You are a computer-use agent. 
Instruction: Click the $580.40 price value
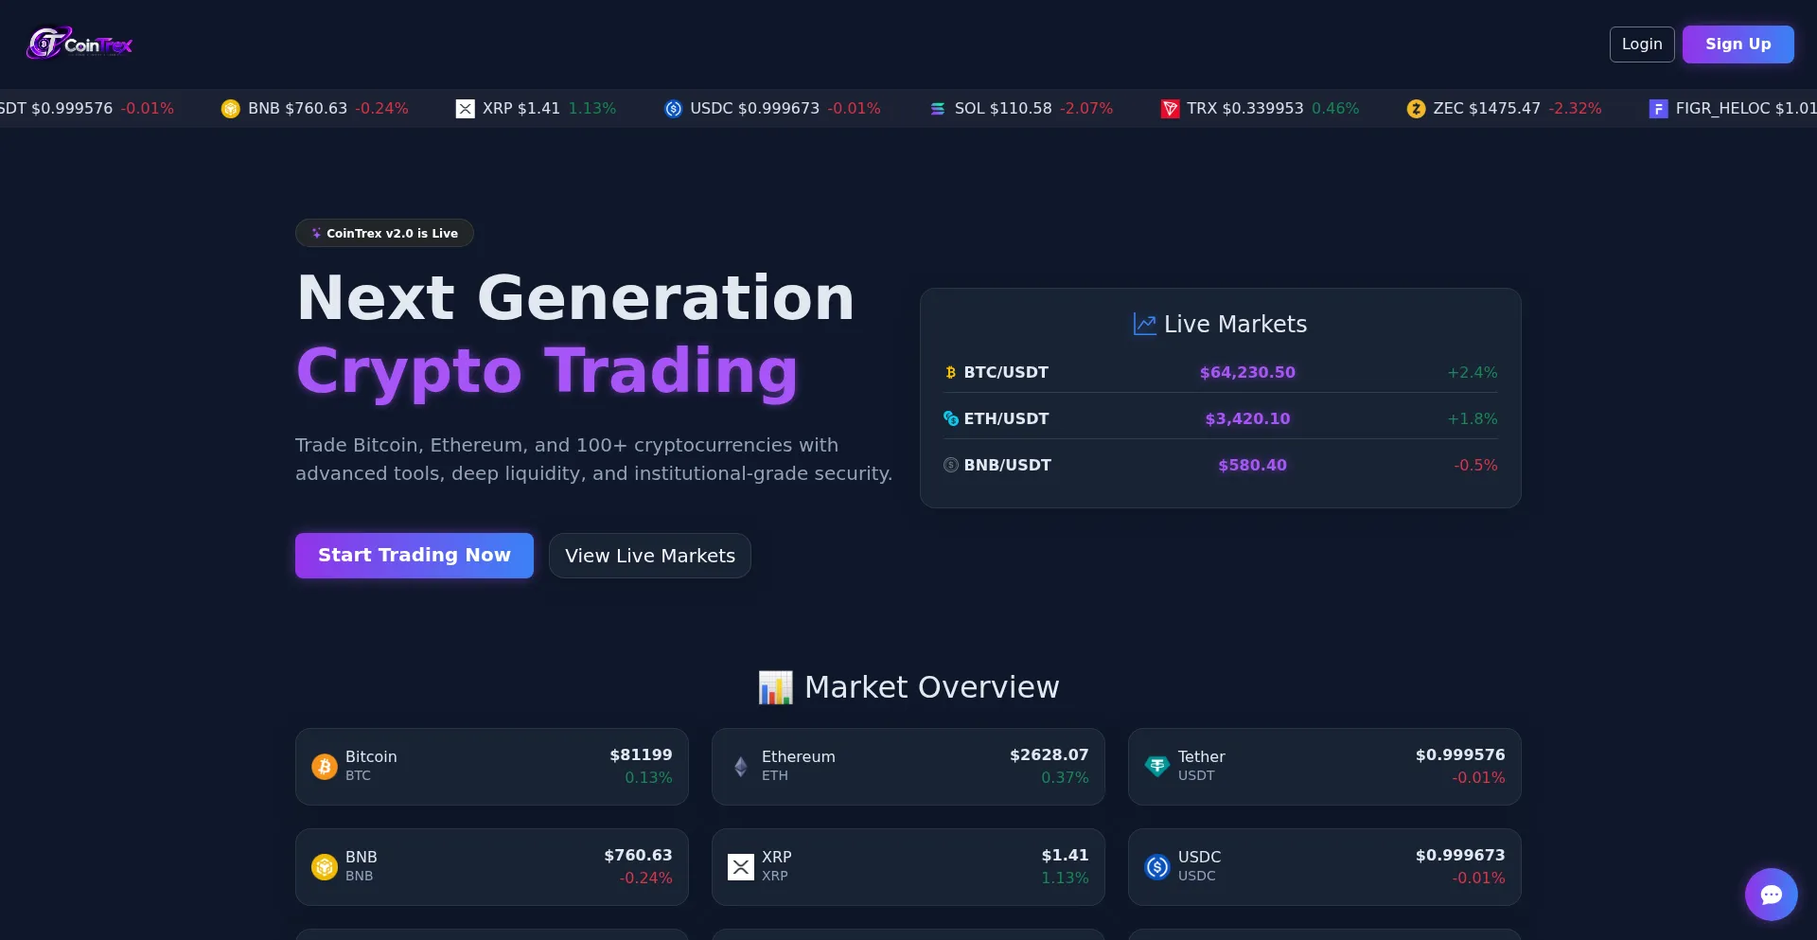point(1252,465)
